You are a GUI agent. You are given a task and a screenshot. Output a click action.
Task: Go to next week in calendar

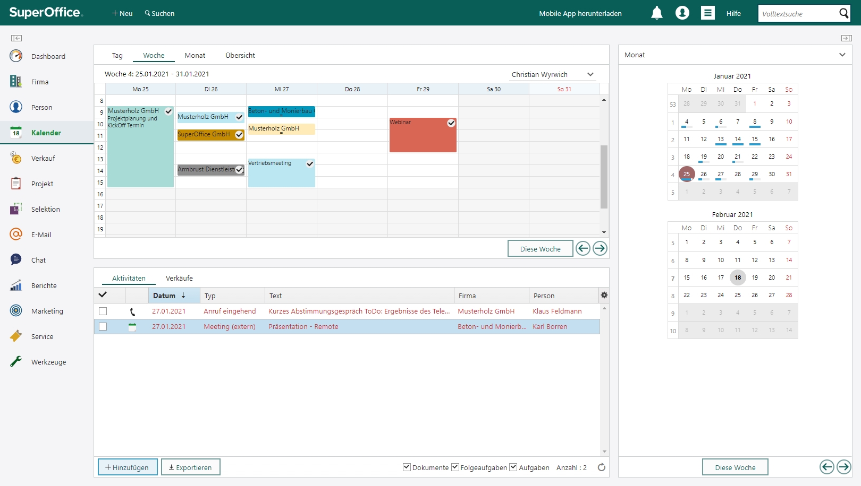click(x=600, y=248)
